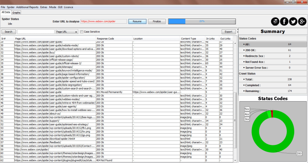Open the Twitter social icon
Viewport: 308px width, 163px height.
click(293, 21)
